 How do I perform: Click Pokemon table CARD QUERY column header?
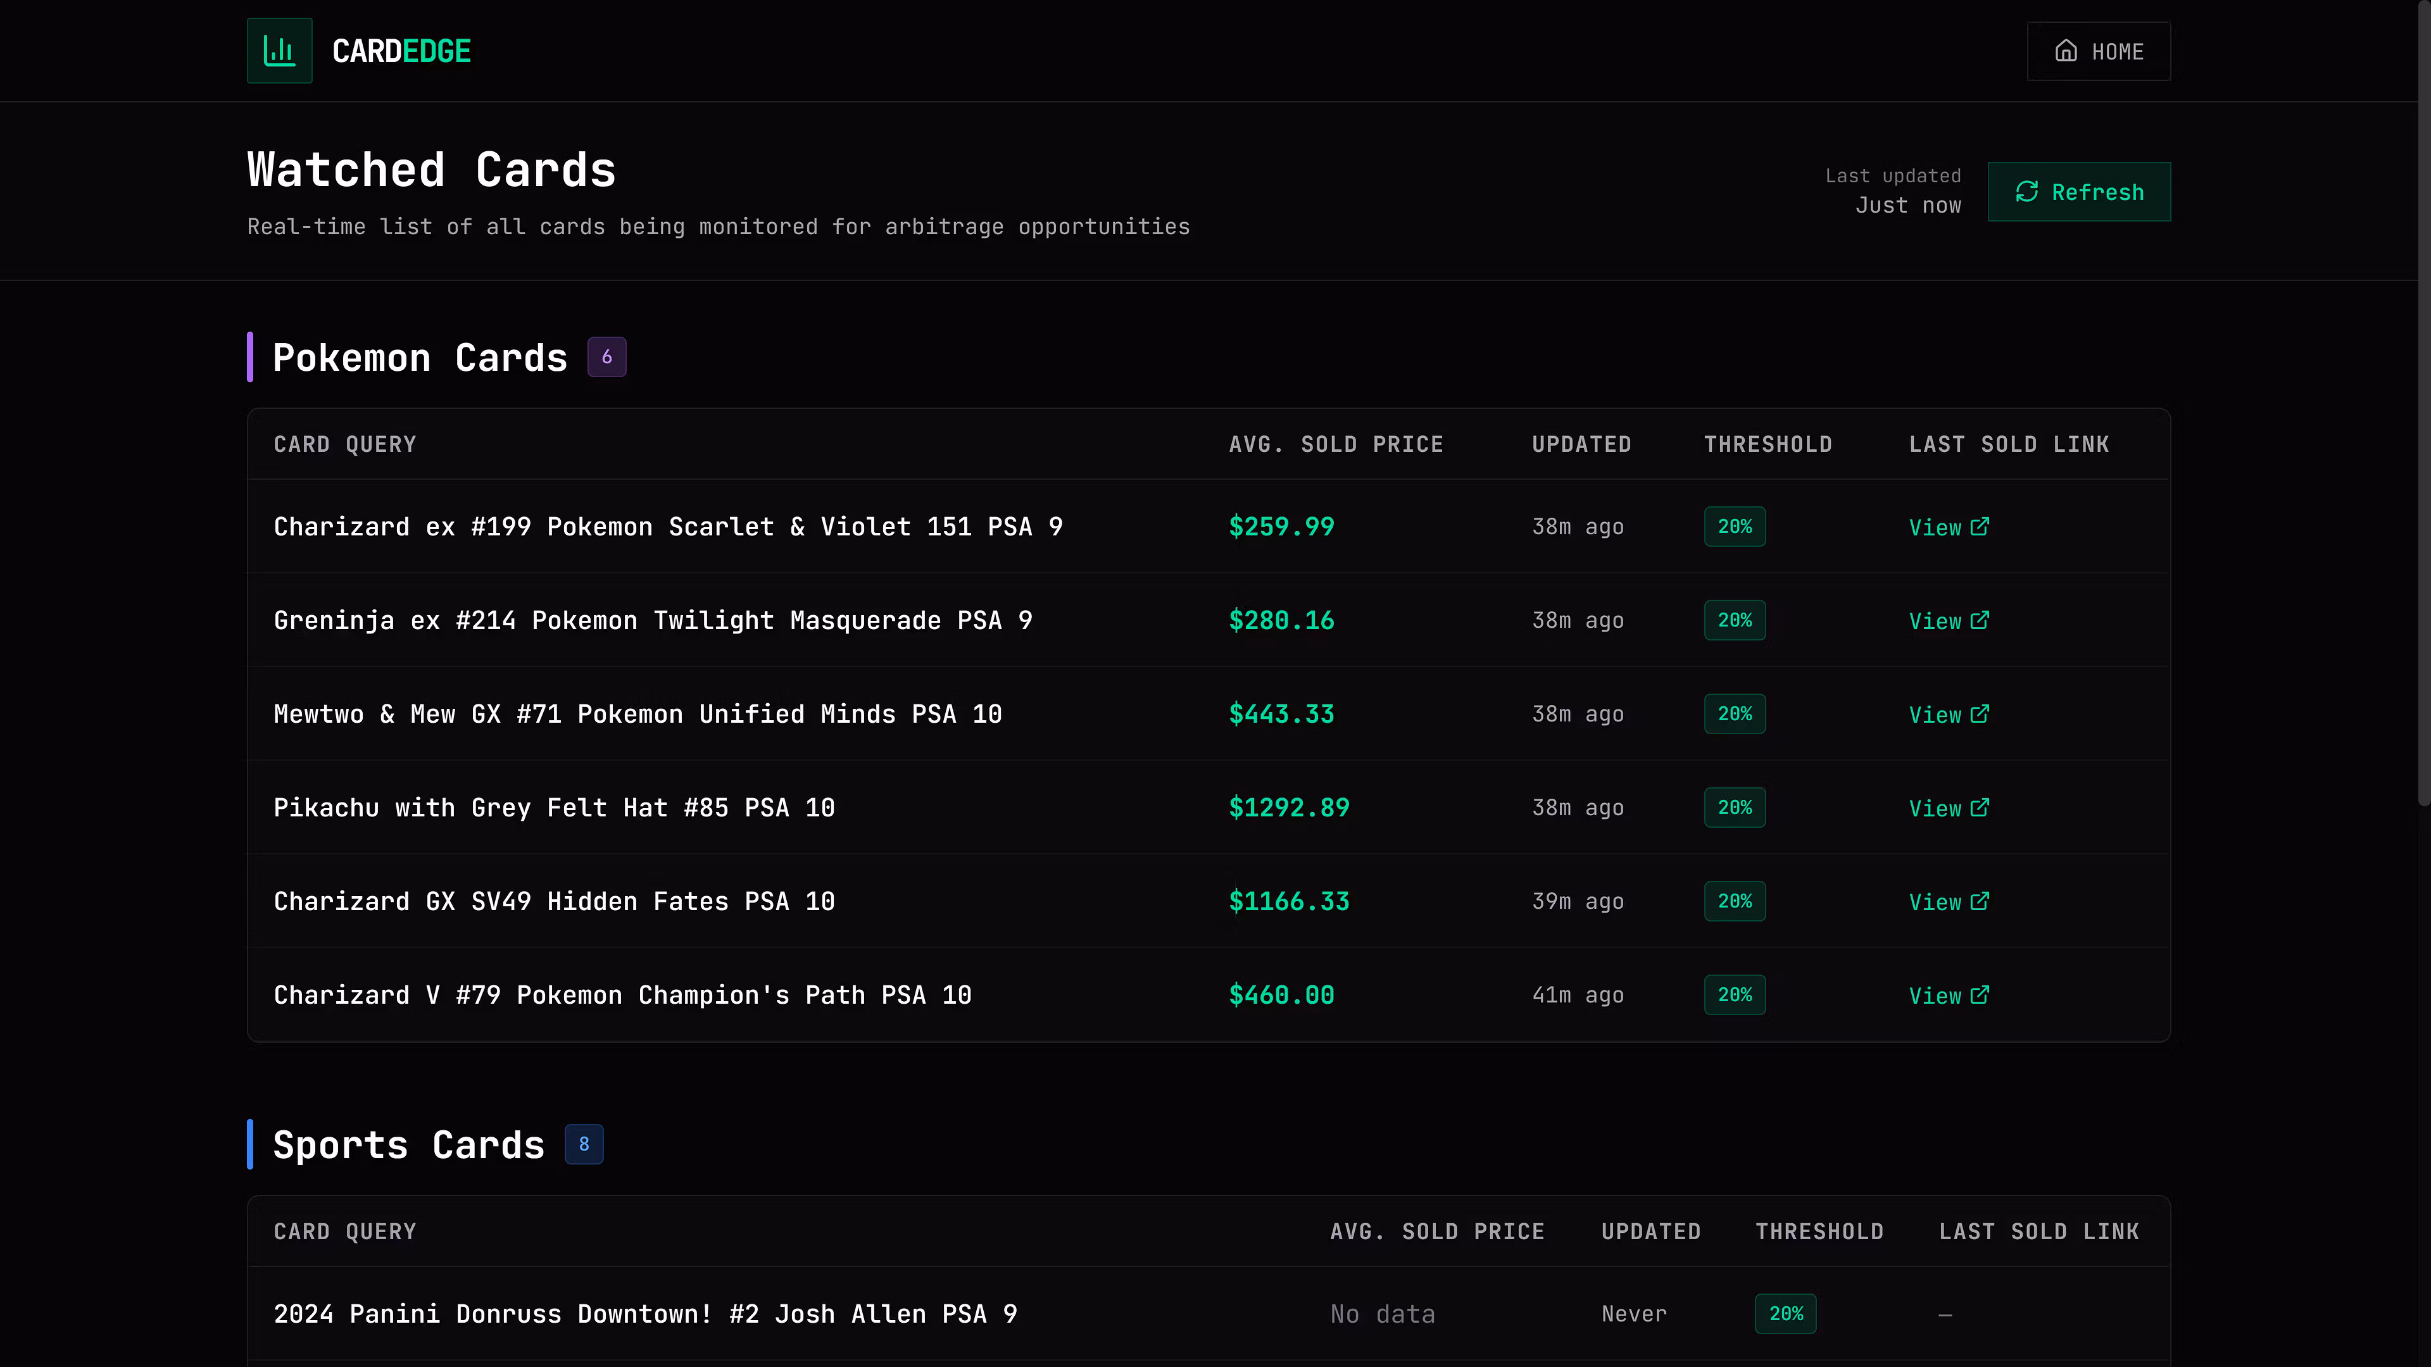tap(346, 444)
